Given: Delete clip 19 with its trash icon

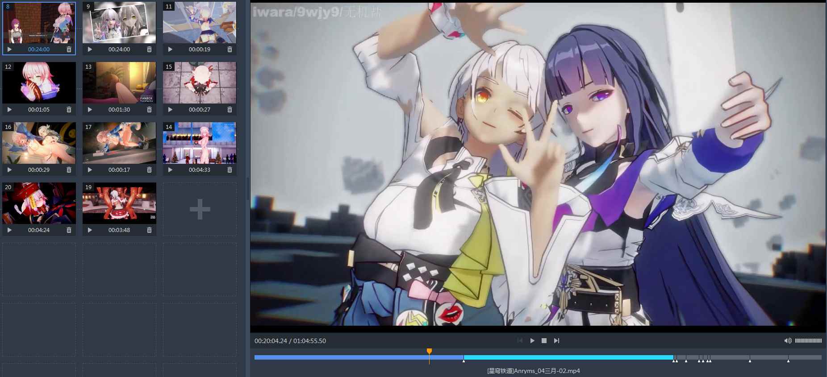Looking at the screenshot, I should (149, 230).
